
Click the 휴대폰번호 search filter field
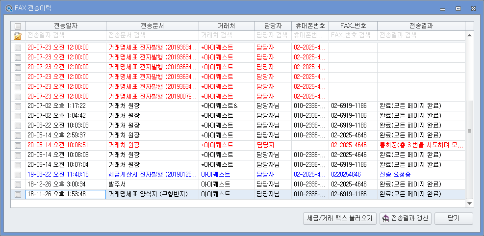tap(310, 35)
